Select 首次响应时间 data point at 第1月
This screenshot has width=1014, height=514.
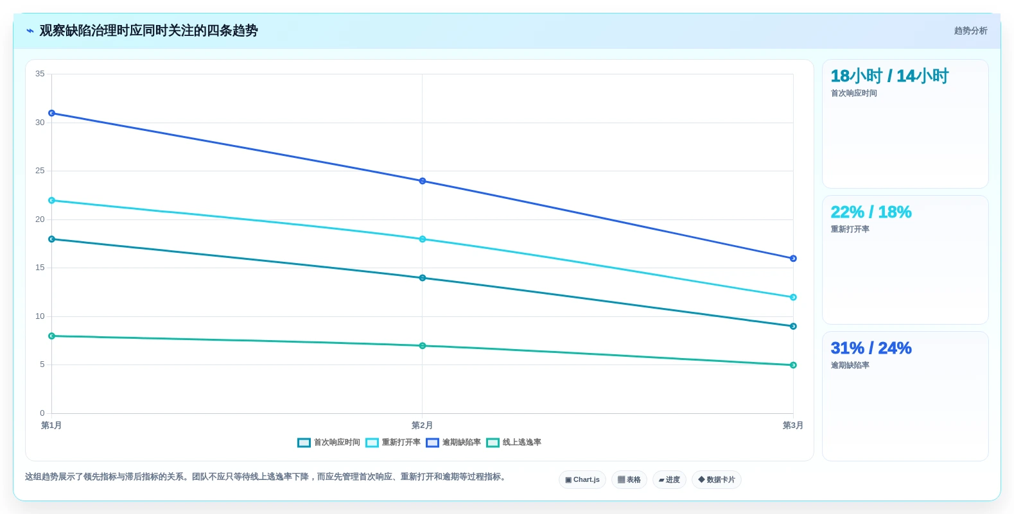pyautogui.click(x=52, y=239)
